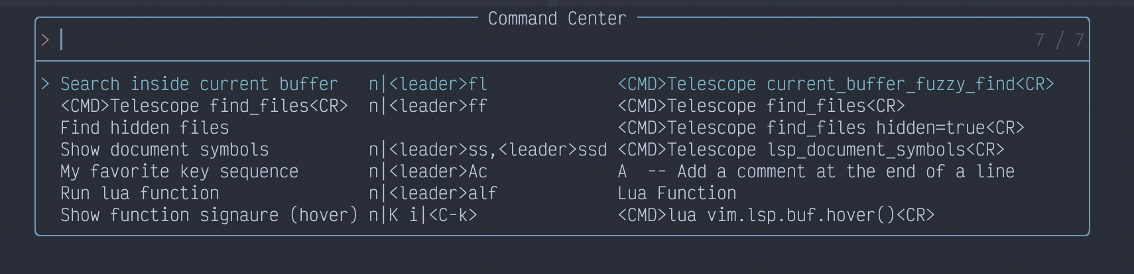The image size is (1134, 274).
Task: Click the n|<leader>ss,<leader>ssd keybinding
Action: [x=488, y=150]
